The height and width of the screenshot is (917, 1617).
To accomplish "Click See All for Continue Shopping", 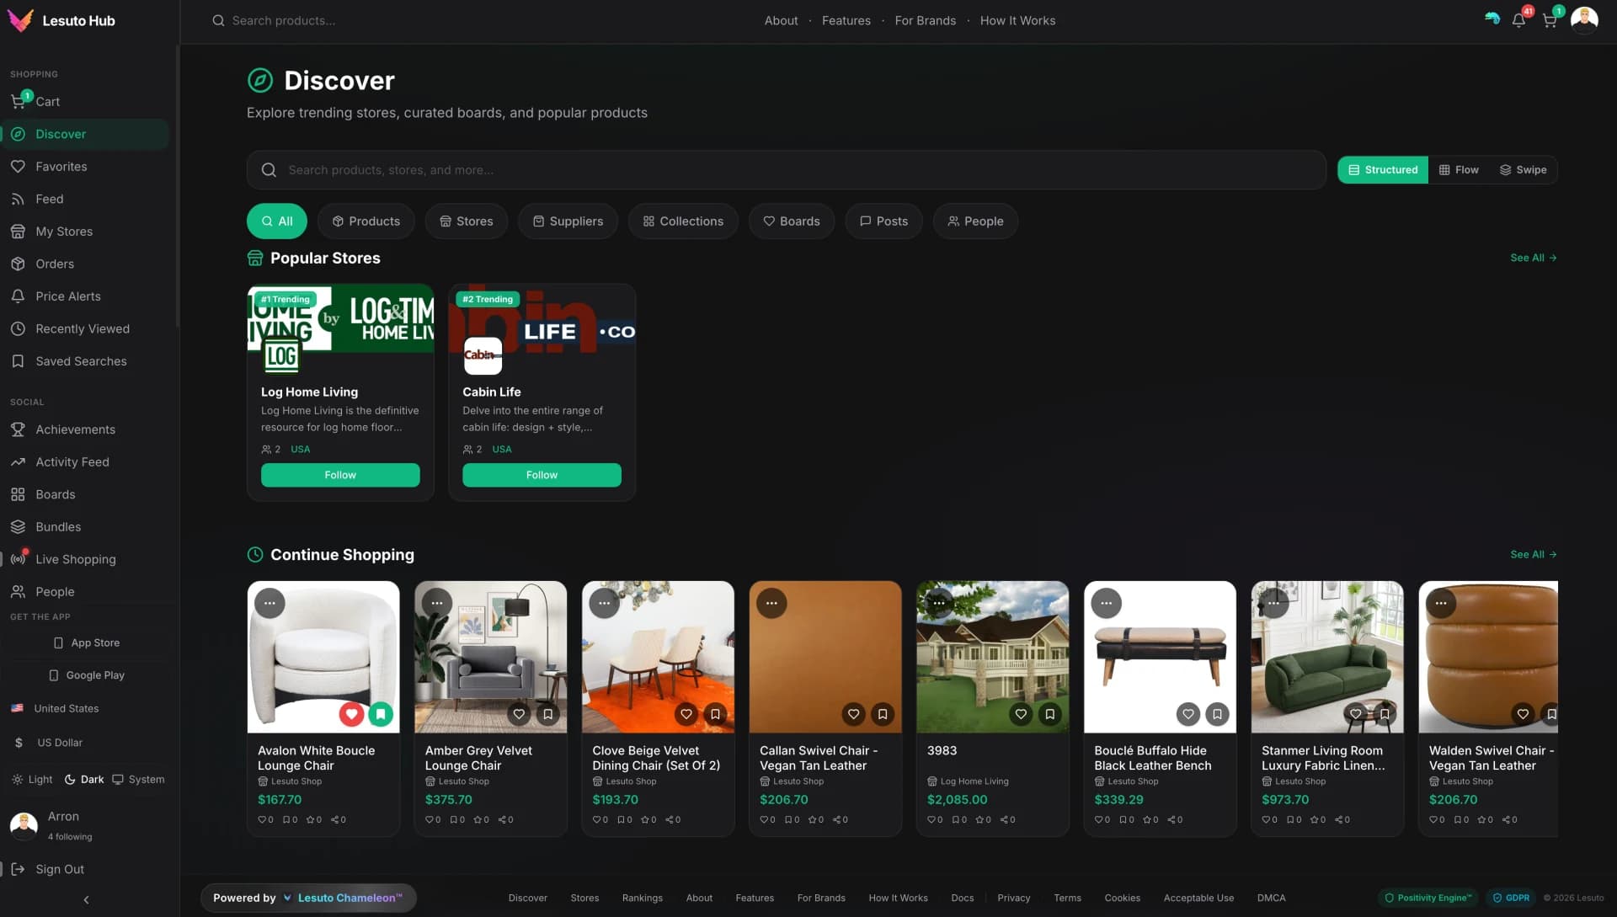I will 1533,554.
